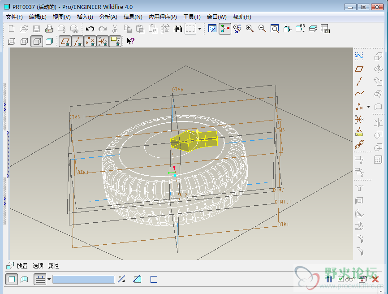Screen dimensions: 388x294
Task: Open the 属性 panel tab
Action: pyautogui.click(x=53, y=266)
